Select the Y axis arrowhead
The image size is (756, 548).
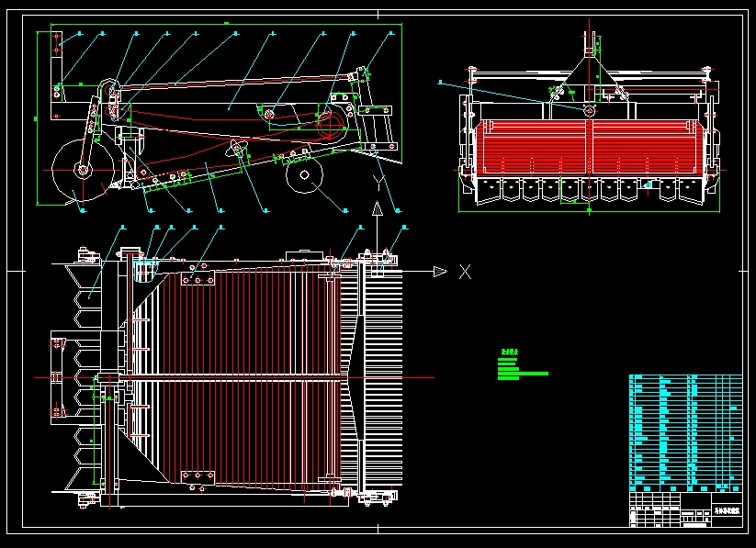tap(377, 208)
